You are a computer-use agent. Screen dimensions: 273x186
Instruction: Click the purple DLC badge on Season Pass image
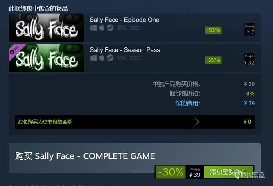click(15, 50)
